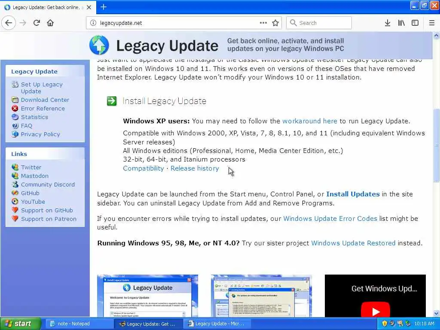Toggle the browser sidebar icon
The width and height of the screenshot is (440, 330).
click(x=415, y=23)
